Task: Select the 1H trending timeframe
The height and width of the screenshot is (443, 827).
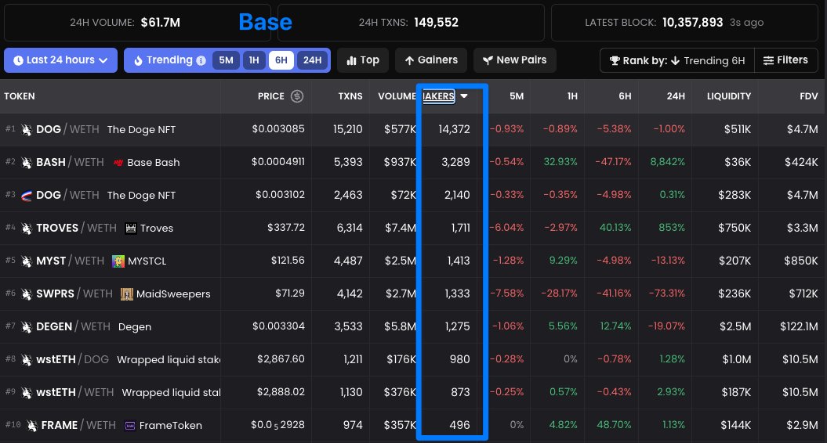Action: [254, 60]
